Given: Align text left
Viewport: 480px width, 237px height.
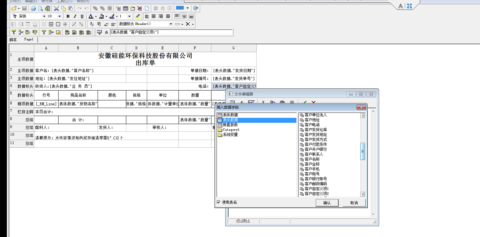Looking at the screenshot, I should [147, 16].
